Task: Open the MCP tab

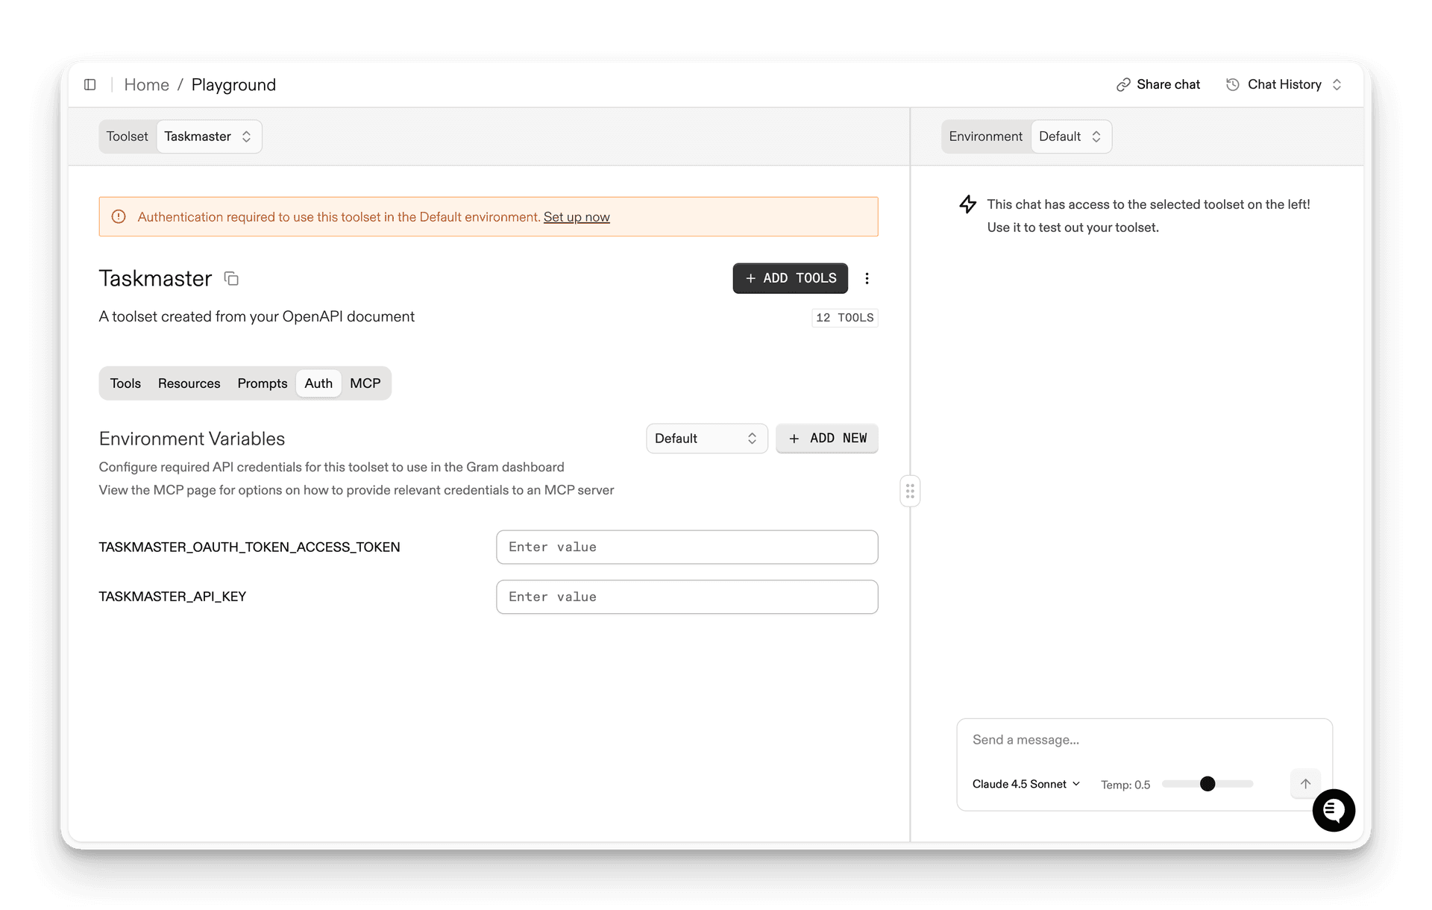Action: click(x=365, y=383)
